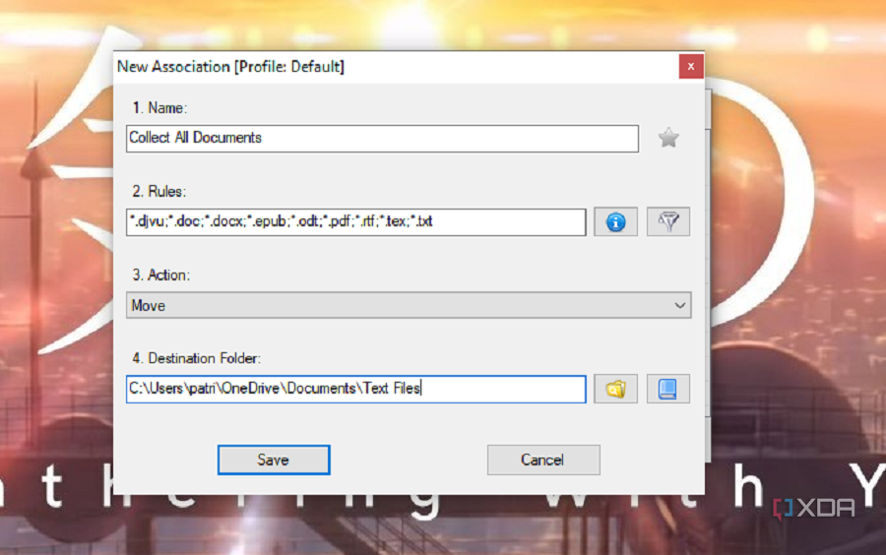This screenshot has width=886, height=555.
Task: Click into the Rules extensions field
Action: point(356,221)
